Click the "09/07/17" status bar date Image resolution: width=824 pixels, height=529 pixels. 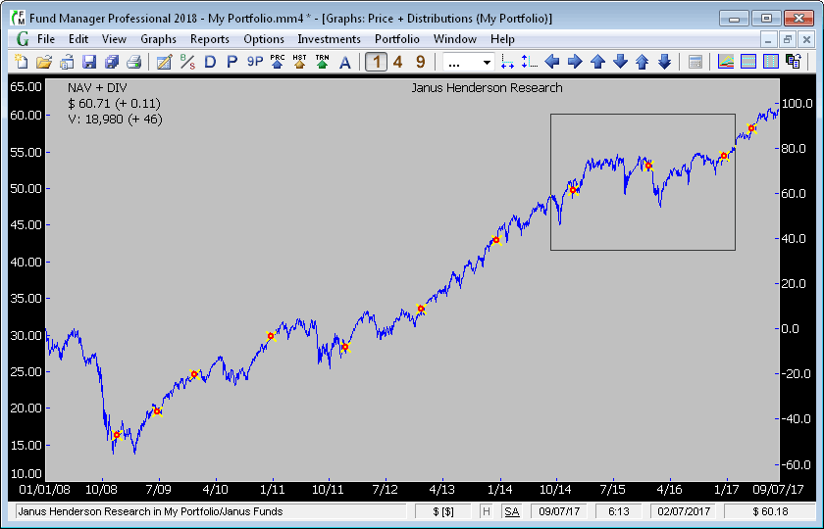559,511
